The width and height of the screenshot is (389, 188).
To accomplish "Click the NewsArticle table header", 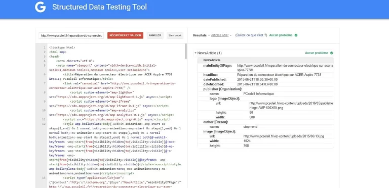I will coord(265,60).
